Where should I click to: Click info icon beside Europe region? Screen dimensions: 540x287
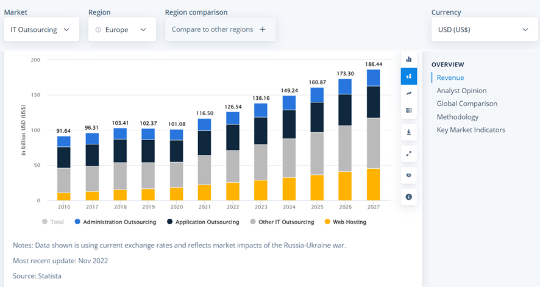click(98, 30)
